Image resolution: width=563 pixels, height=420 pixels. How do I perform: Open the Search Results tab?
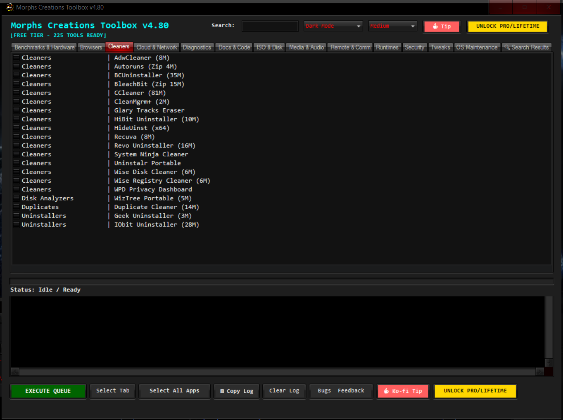[x=527, y=48]
